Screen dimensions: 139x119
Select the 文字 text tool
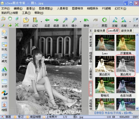pyautogui.click(x=4, y=72)
